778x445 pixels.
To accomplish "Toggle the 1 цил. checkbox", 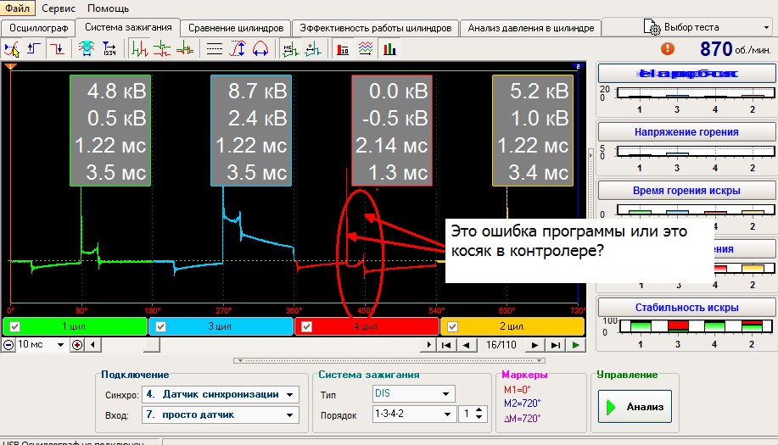I will (15, 326).
